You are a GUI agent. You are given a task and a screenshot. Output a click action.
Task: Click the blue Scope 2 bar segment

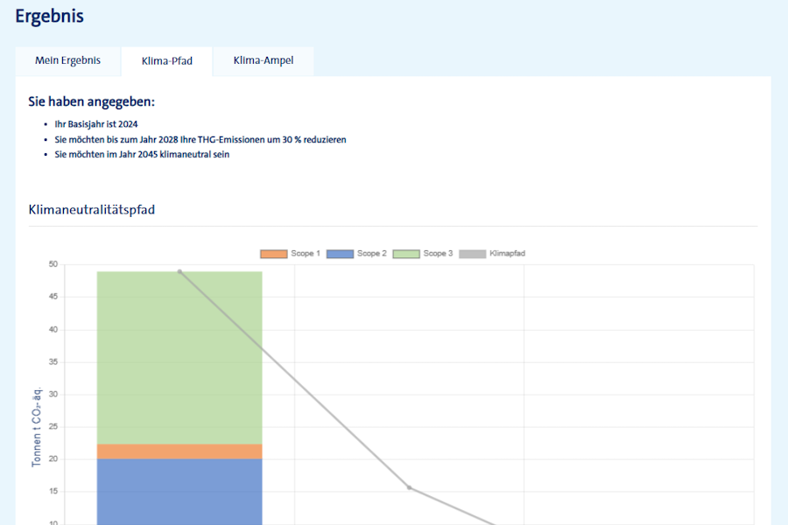179,492
